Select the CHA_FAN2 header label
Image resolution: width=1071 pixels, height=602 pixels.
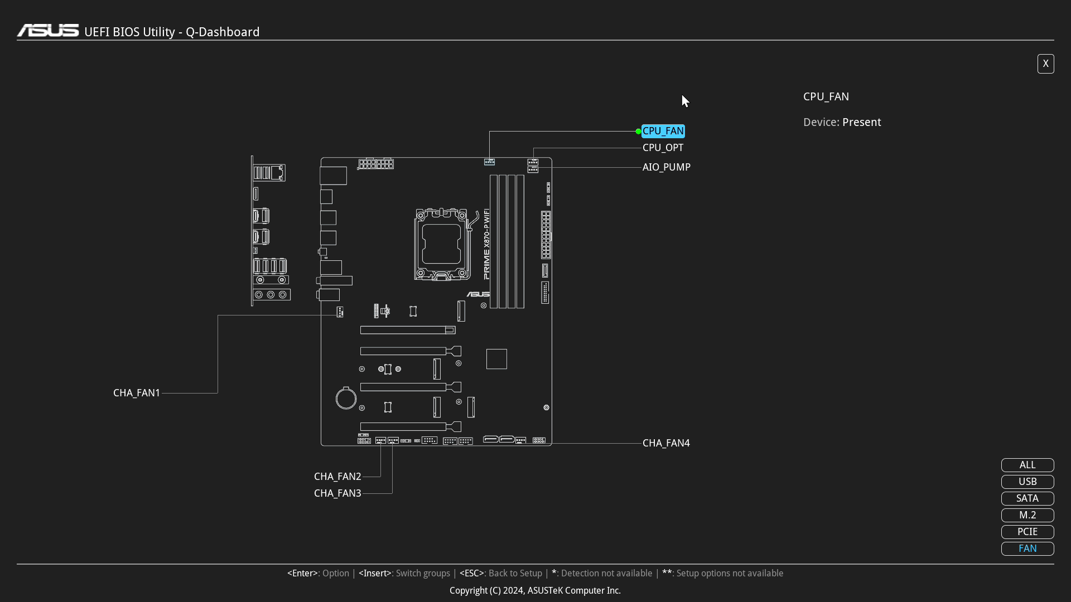(x=337, y=477)
